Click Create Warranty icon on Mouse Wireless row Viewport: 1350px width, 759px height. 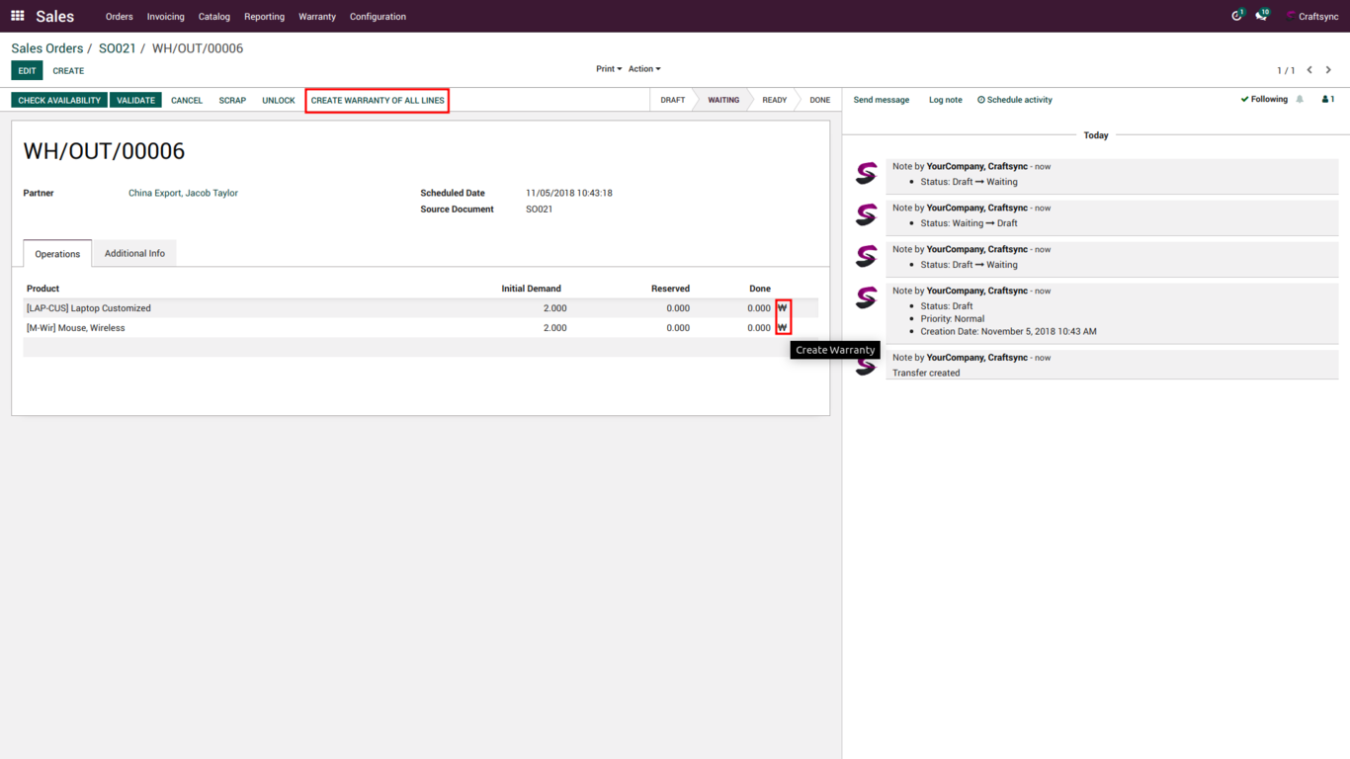click(x=783, y=328)
